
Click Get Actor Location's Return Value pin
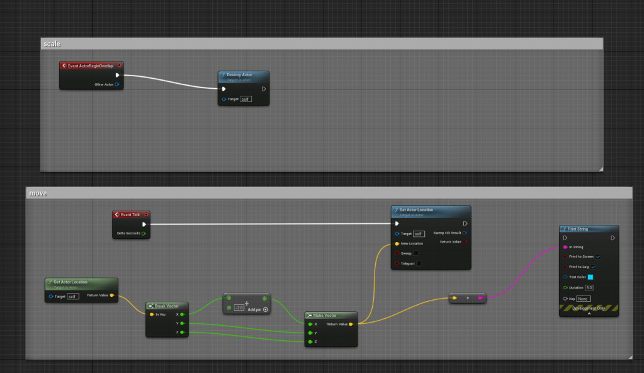[x=112, y=295]
